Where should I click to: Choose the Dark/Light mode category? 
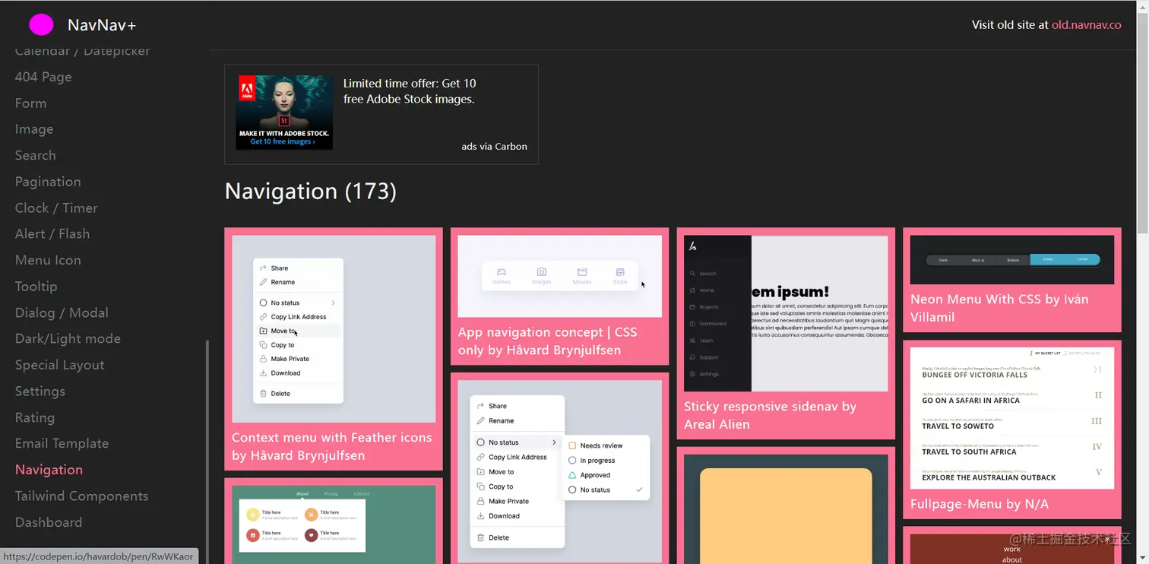click(x=68, y=339)
